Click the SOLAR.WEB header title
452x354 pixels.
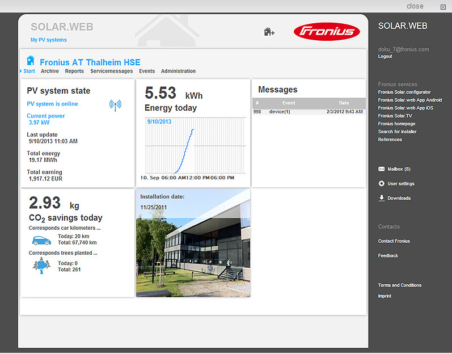click(x=62, y=27)
